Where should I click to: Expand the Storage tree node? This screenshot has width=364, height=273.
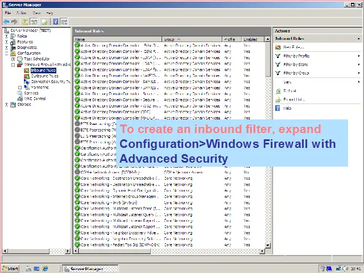coord(6,105)
